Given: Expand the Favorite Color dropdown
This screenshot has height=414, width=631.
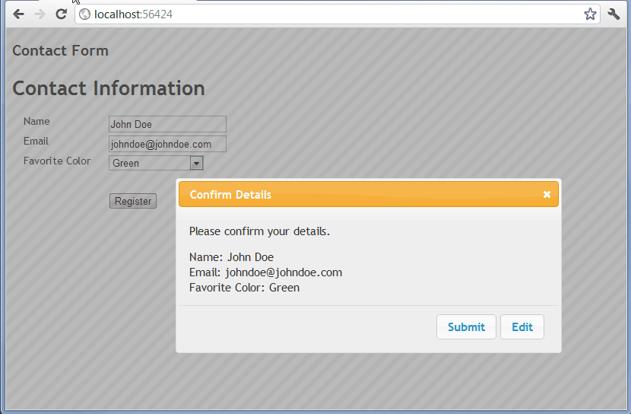Looking at the screenshot, I should (x=196, y=163).
